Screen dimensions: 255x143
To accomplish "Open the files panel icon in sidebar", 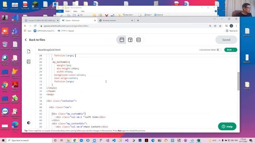I will pos(29,51).
